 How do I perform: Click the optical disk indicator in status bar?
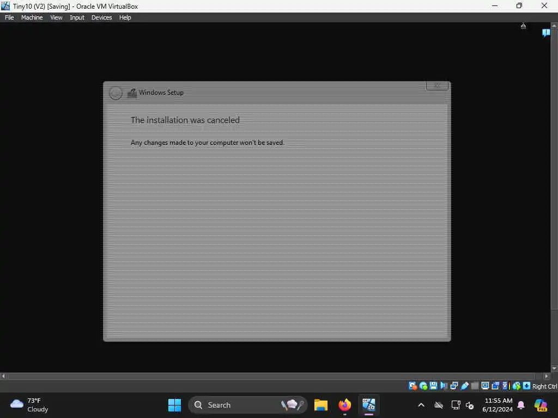pos(423,386)
